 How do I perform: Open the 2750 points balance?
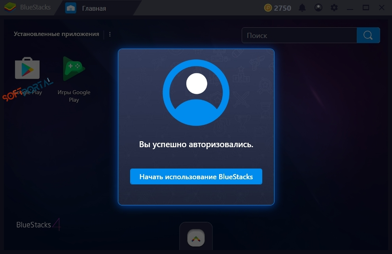(282, 8)
